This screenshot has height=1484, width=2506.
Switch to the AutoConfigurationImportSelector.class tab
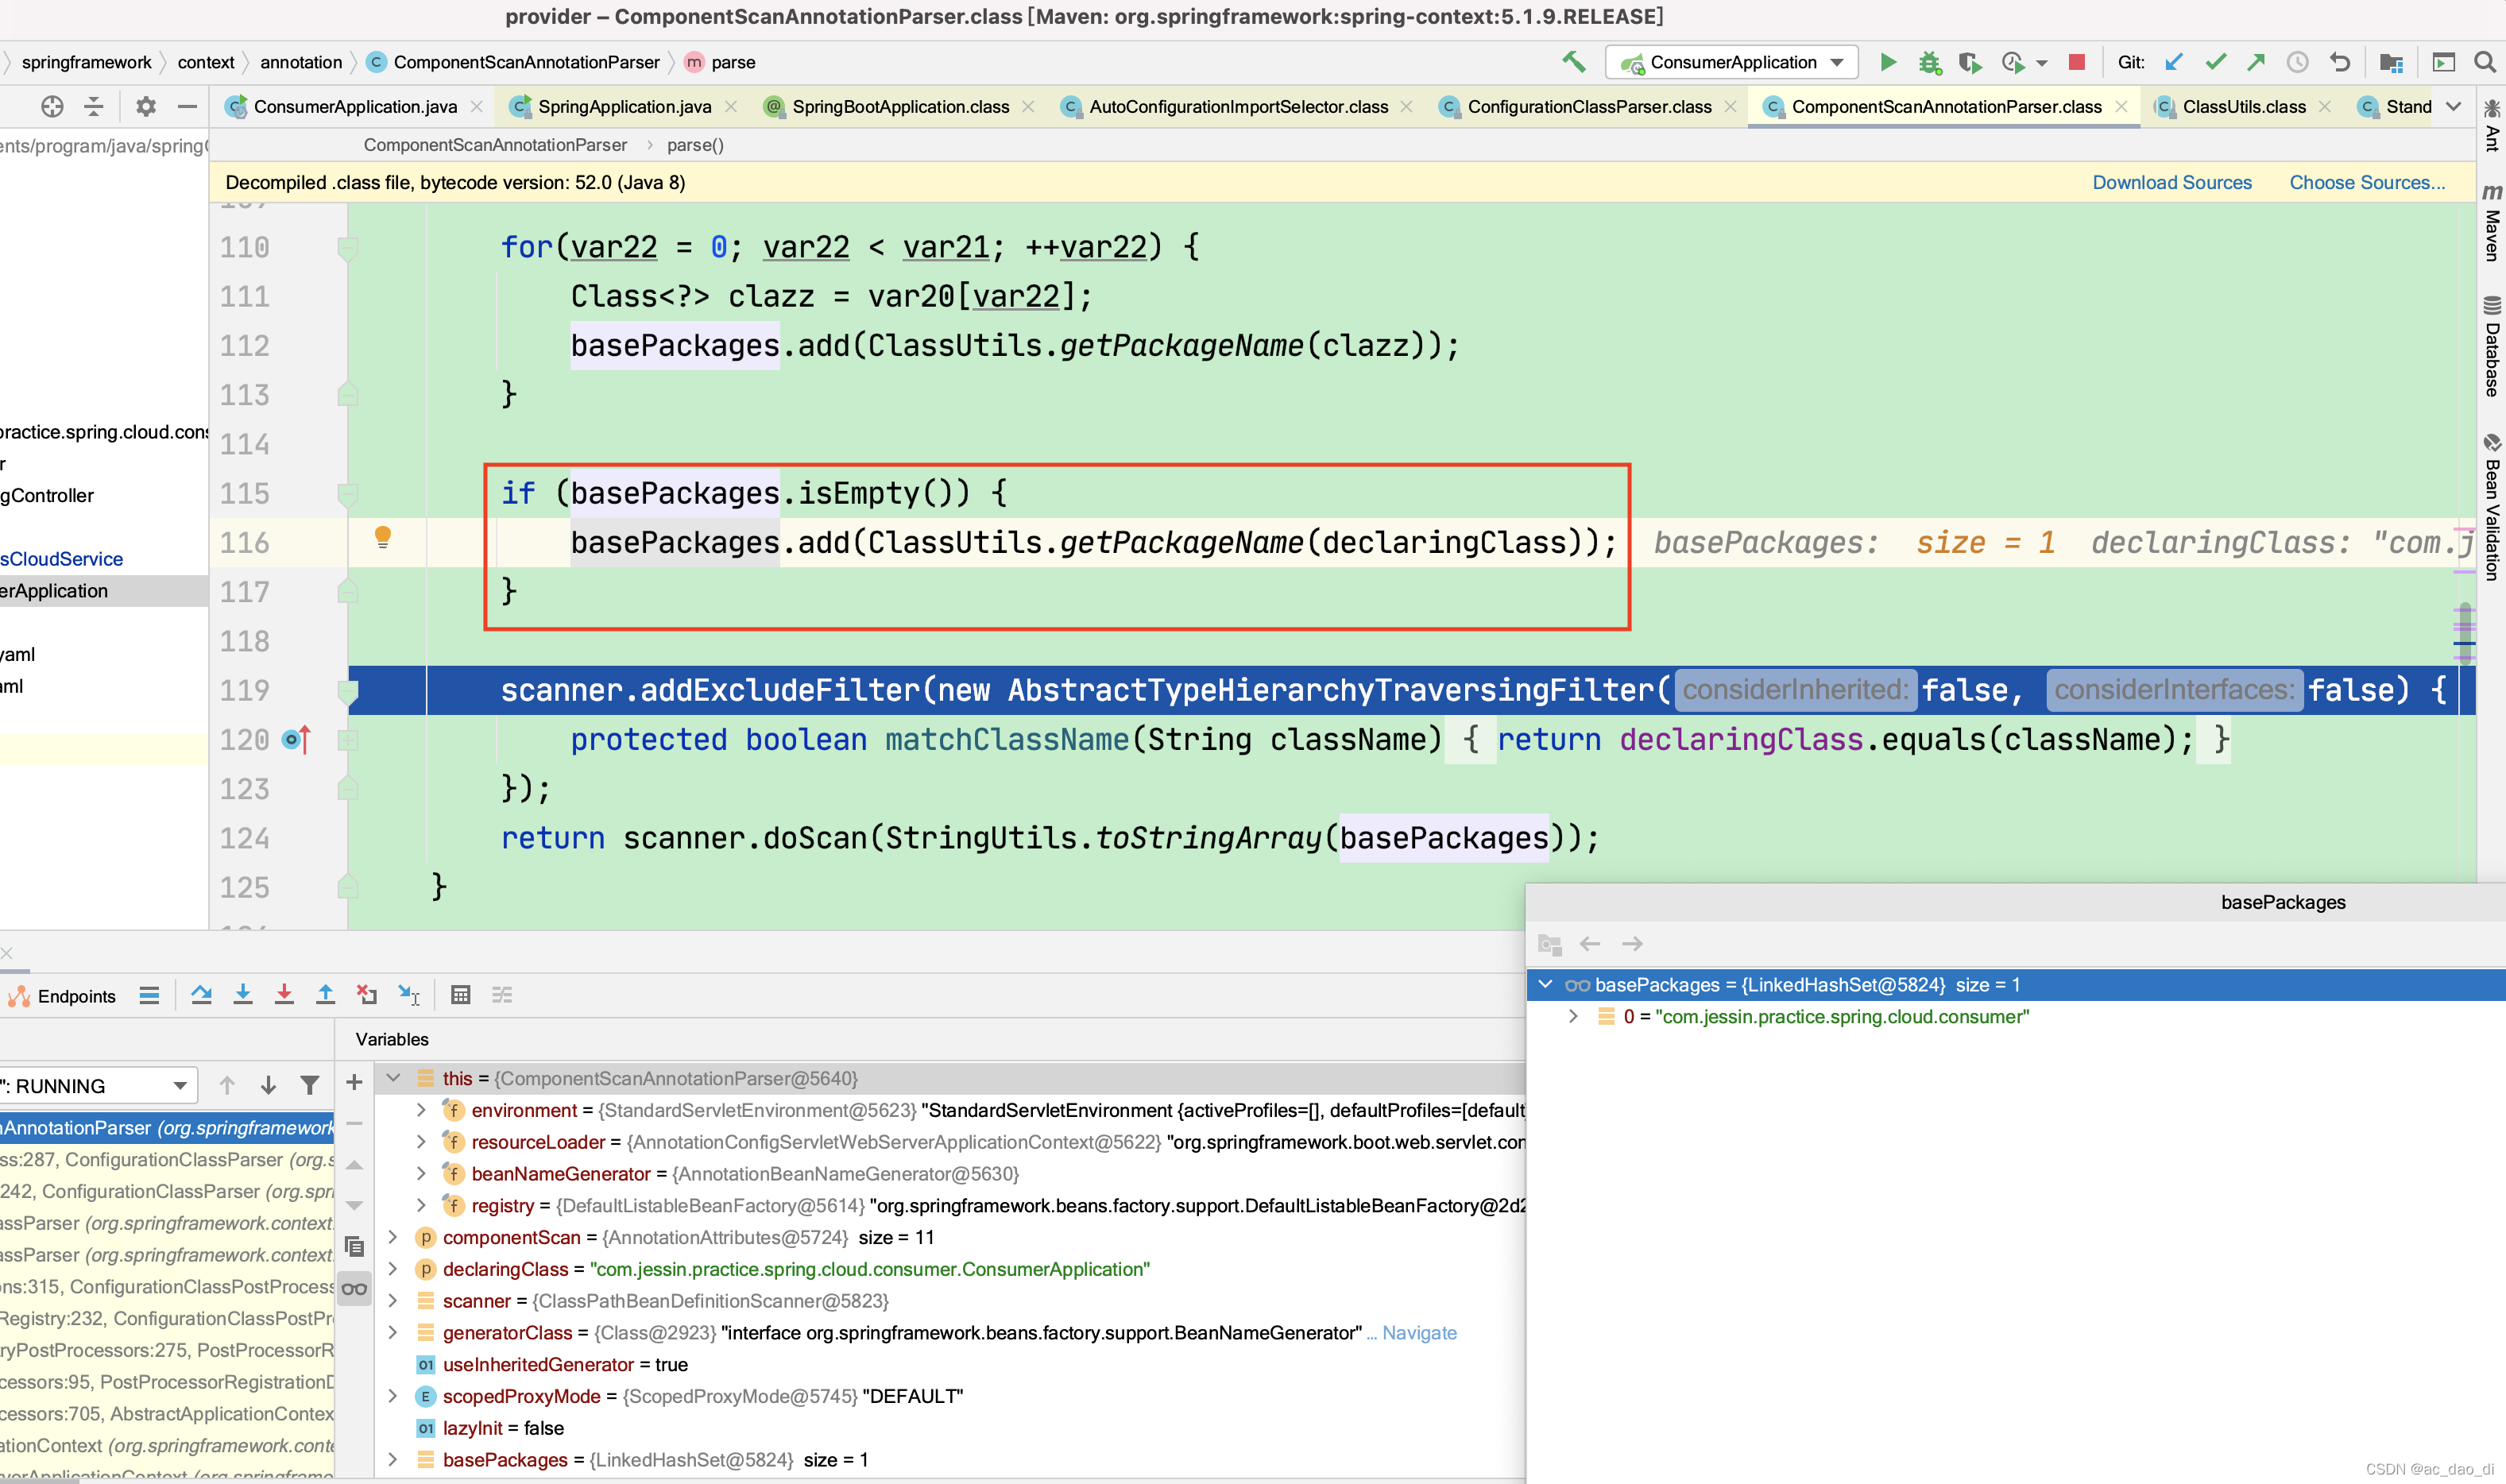(x=1238, y=107)
